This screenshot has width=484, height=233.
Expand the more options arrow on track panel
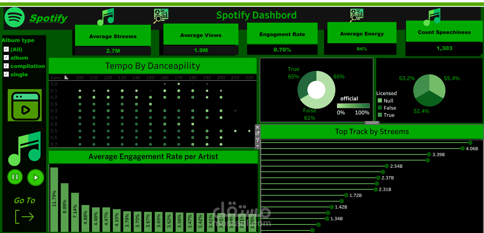258,146
